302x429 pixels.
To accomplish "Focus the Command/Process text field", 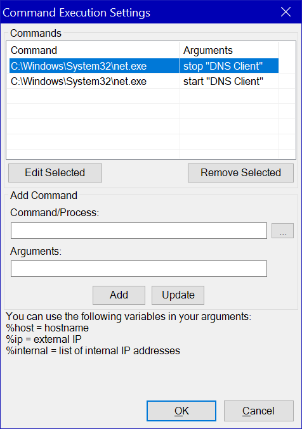I will point(139,231).
